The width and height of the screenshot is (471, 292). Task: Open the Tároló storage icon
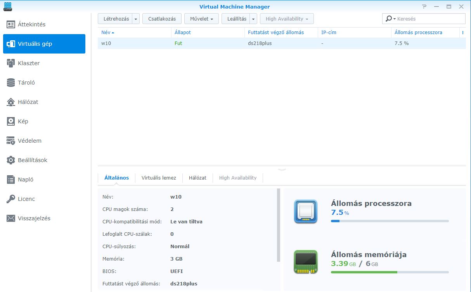point(11,83)
